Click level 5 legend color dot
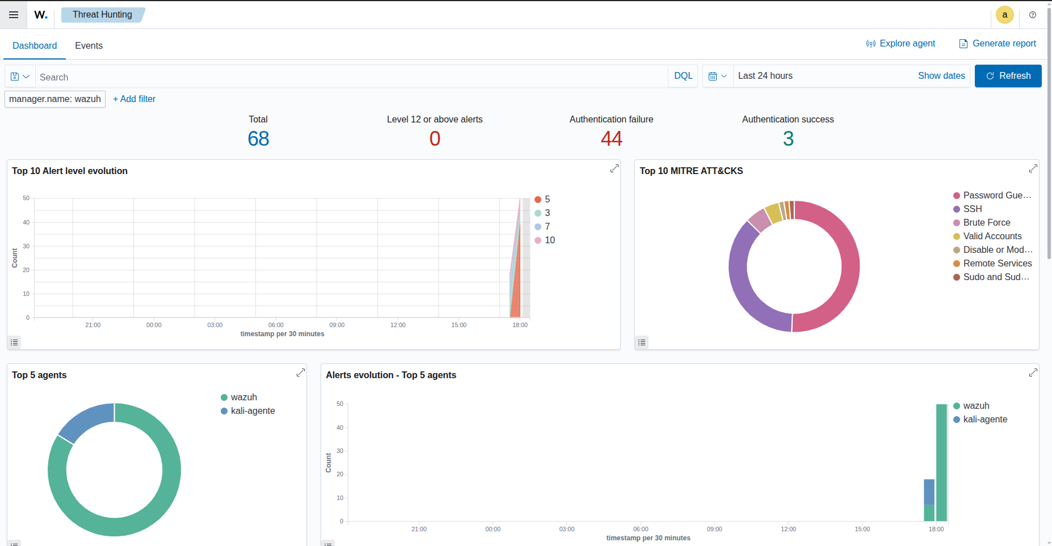Viewport: 1052px width, 546px height. [538, 200]
